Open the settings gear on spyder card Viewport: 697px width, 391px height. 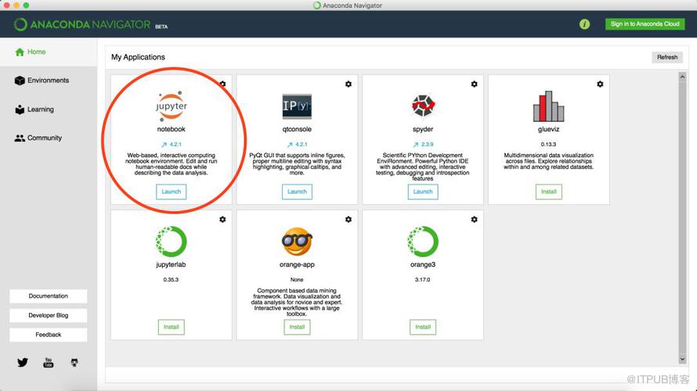475,84
